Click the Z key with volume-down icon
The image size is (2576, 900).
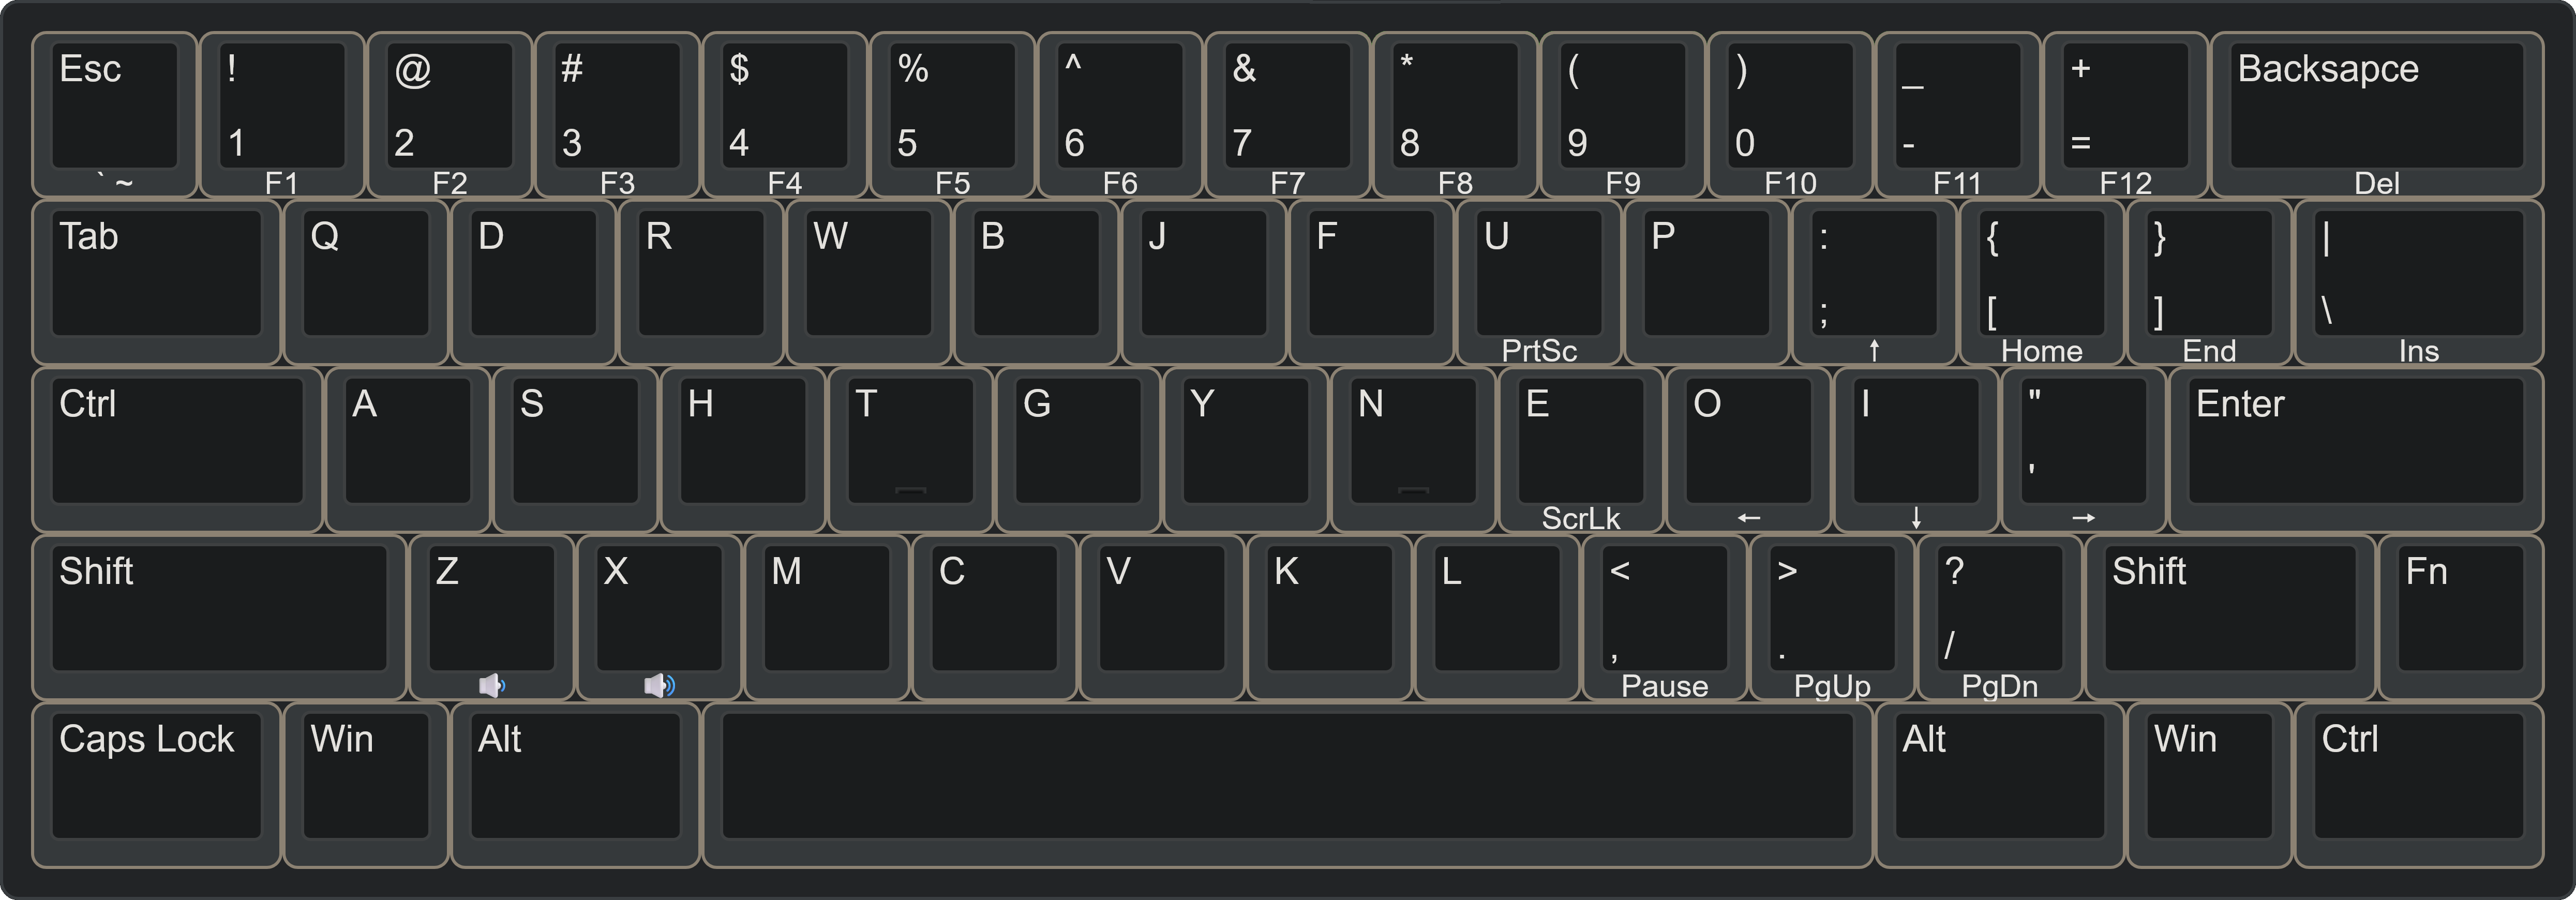[492, 617]
